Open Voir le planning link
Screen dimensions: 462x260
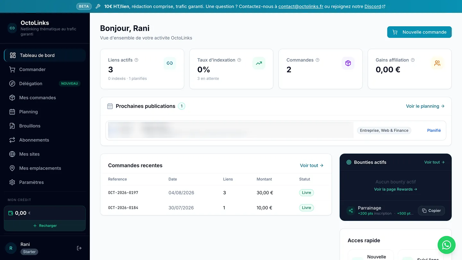[425, 106]
